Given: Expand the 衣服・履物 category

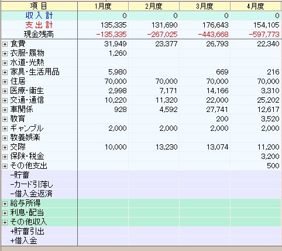Looking at the screenshot, I should click(x=5, y=53).
